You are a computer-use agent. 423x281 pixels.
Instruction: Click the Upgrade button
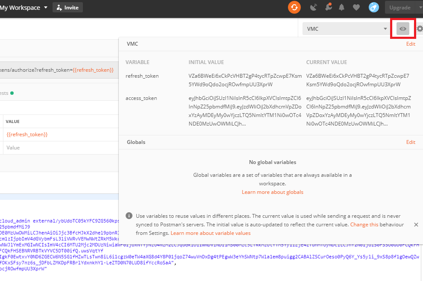click(399, 7)
